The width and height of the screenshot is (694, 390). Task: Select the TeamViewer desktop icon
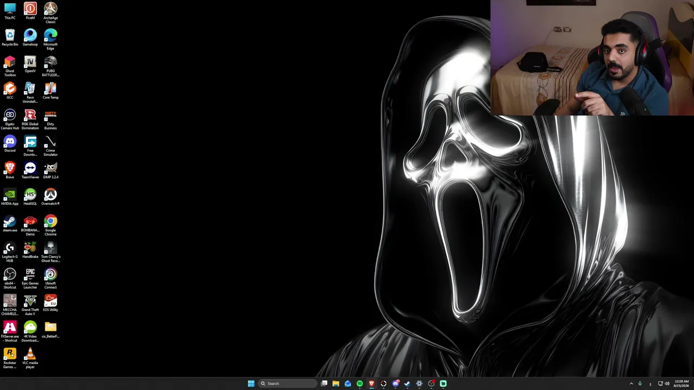(x=30, y=171)
